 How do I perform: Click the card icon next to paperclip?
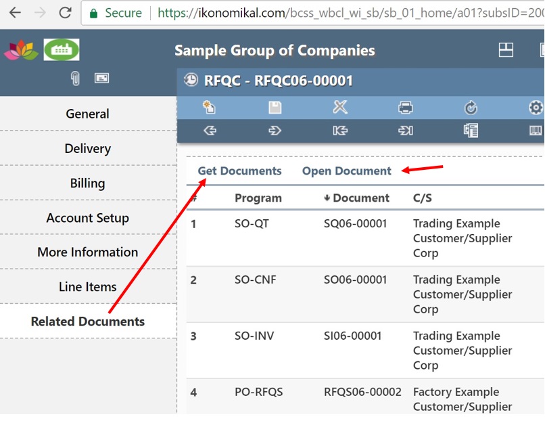tap(102, 78)
